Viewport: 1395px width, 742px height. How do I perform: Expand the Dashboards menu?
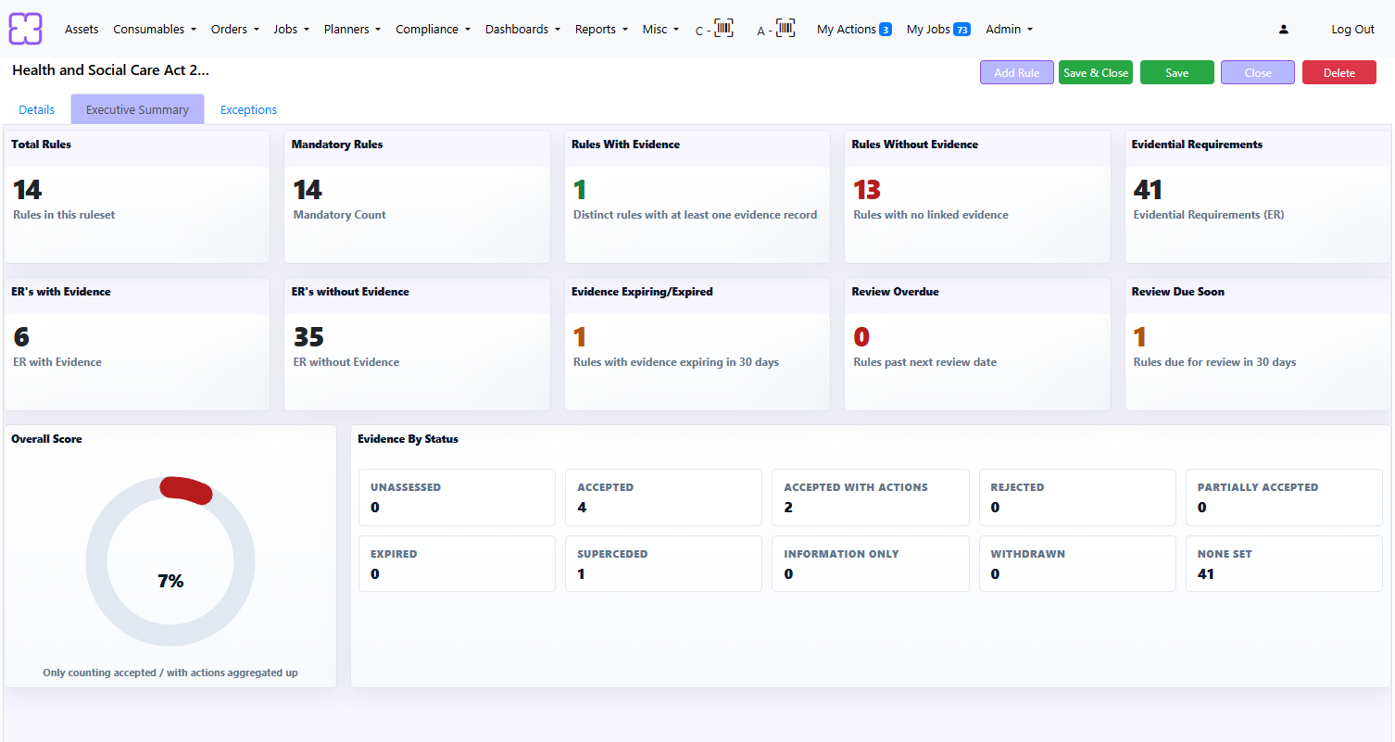522,30
